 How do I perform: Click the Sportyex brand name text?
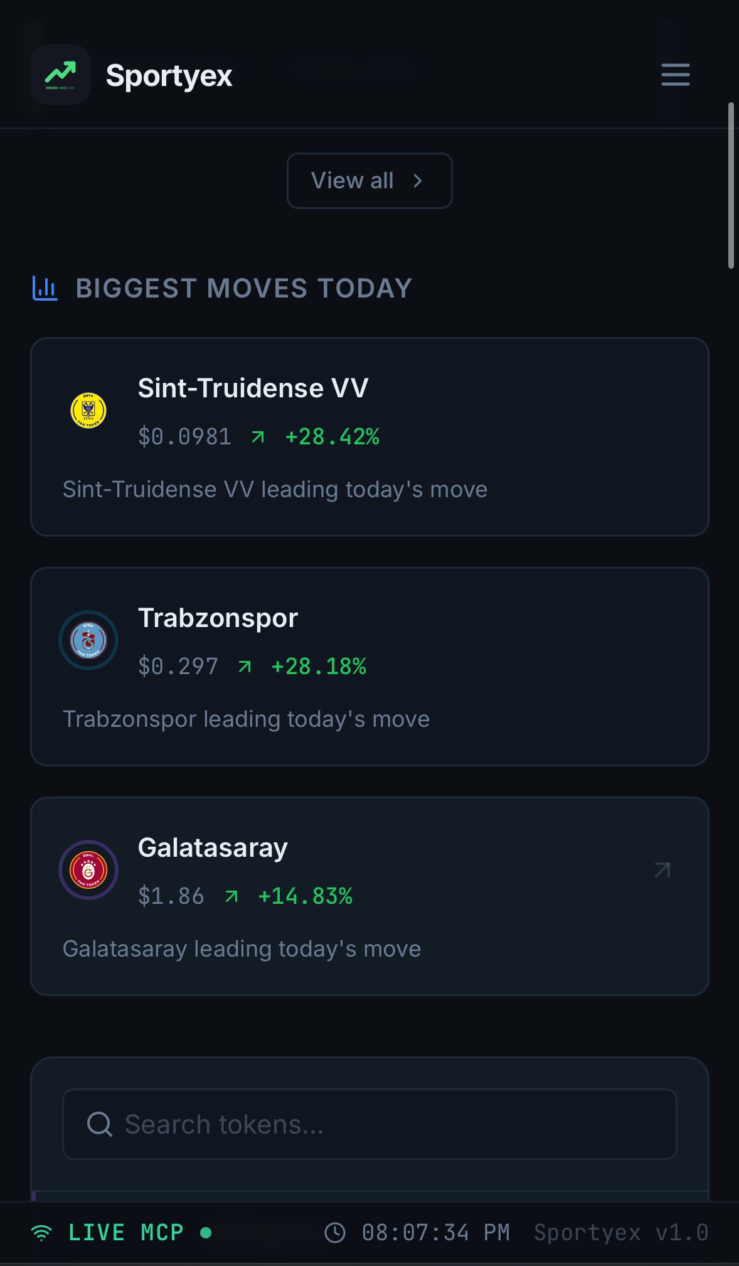click(169, 76)
